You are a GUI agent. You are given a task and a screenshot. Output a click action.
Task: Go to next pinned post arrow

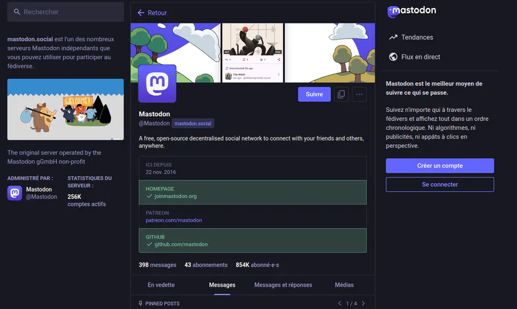click(x=364, y=303)
